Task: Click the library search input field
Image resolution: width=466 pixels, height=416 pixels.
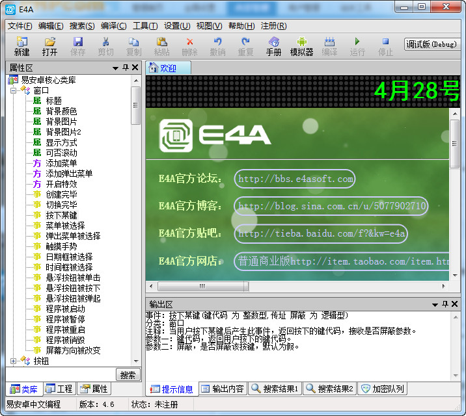Action: point(61,374)
